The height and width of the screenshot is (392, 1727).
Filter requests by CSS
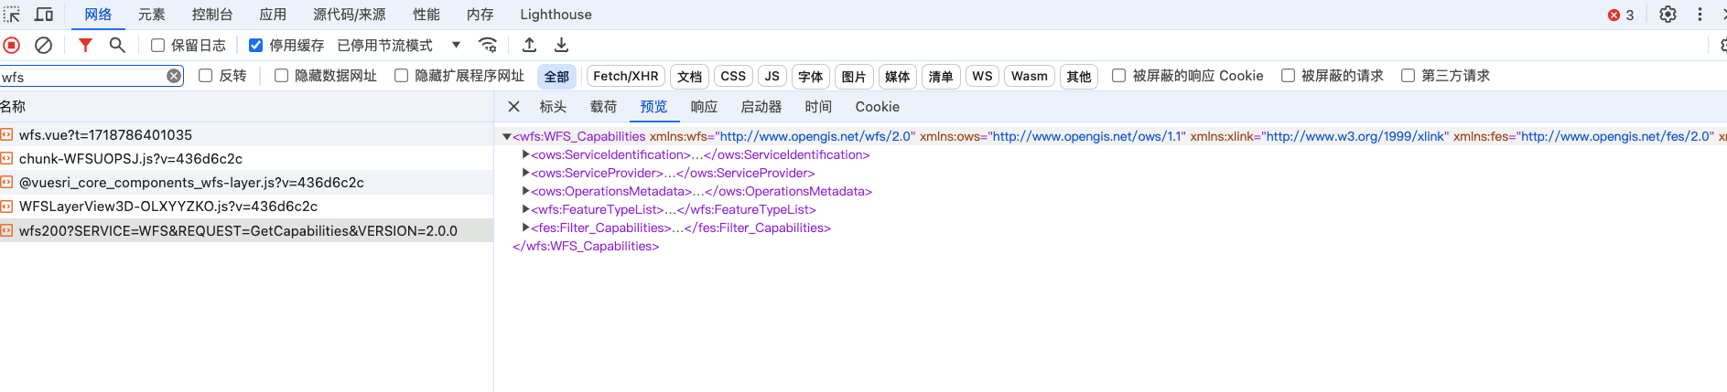click(733, 77)
